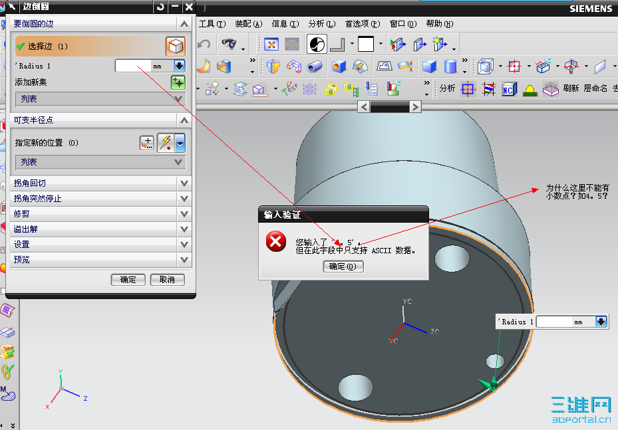Select the block primitive icon
The height and width of the screenshot is (430, 618).
(429, 66)
